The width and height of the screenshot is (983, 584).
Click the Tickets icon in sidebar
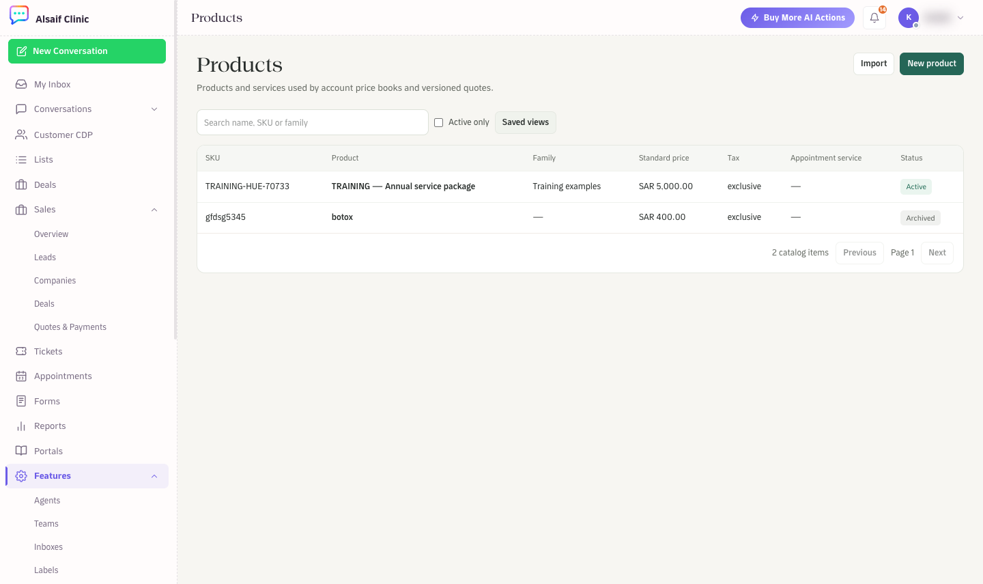[x=21, y=351]
